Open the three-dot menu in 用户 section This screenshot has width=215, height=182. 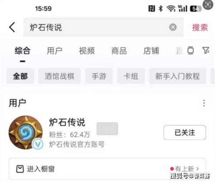coord(204,103)
